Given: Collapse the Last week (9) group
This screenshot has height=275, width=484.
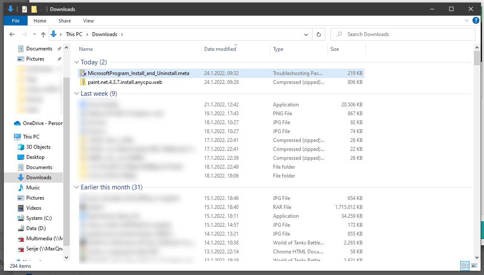Looking at the screenshot, I should (76, 94).
